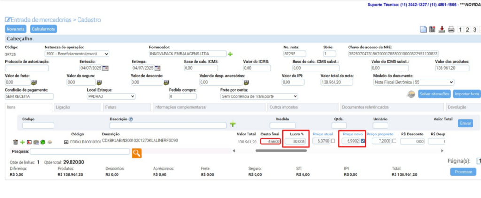
Task: Open the Frete por conta dropdown
Action: click(259, 96)
